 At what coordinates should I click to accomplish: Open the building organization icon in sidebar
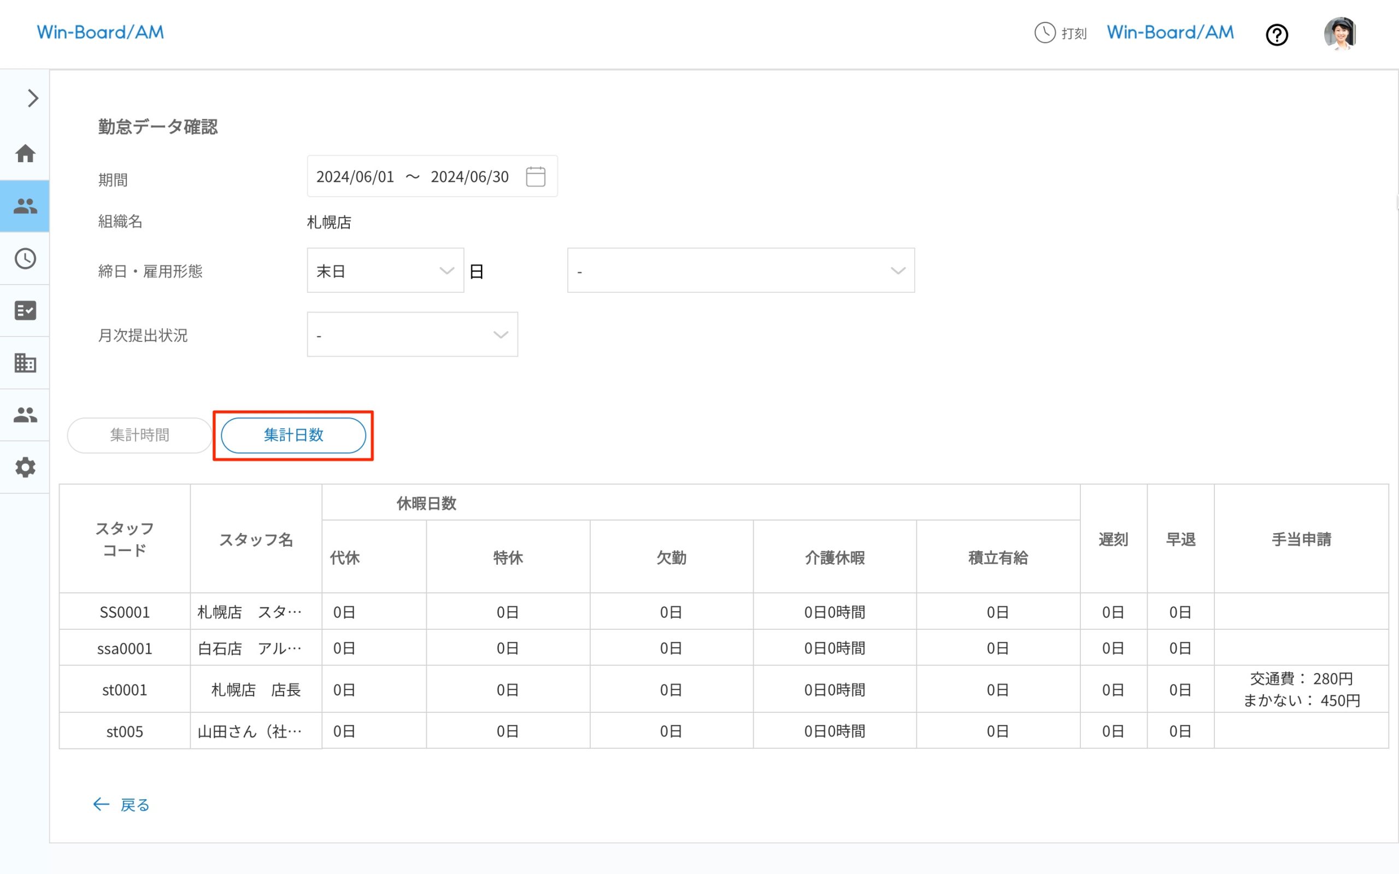pyautogui.click(x=26, y=363)
